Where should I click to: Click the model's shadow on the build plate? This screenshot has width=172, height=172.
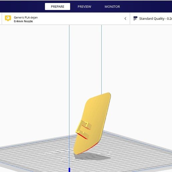(x=92, y=156)
